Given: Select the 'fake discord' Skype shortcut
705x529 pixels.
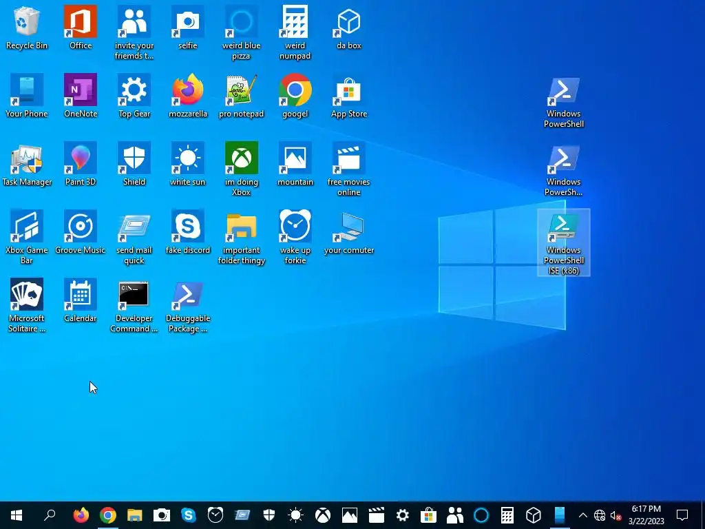Looking at the screenshot, I should [187, 232].
